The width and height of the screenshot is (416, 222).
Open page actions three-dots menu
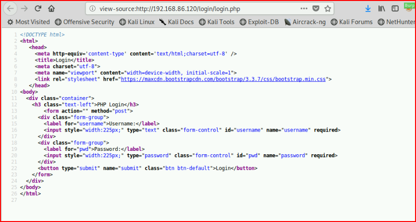click(304, 9)
